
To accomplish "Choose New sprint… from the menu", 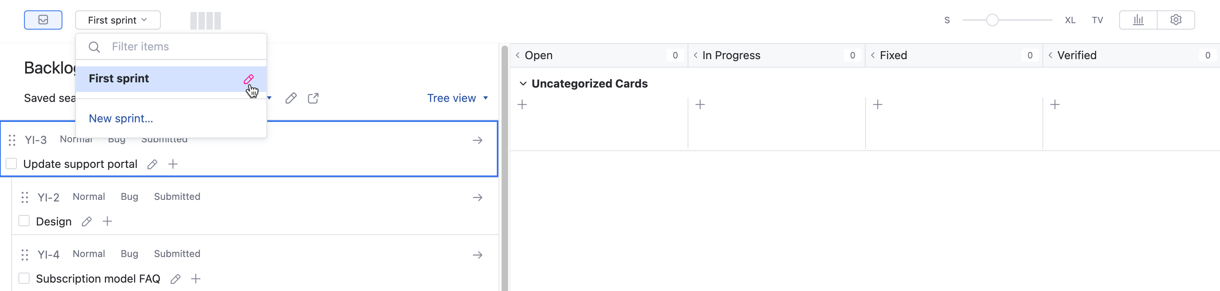I will [121, 118].
